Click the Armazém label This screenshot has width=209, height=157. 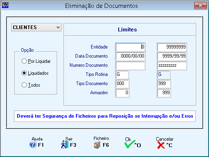[99, 93]
